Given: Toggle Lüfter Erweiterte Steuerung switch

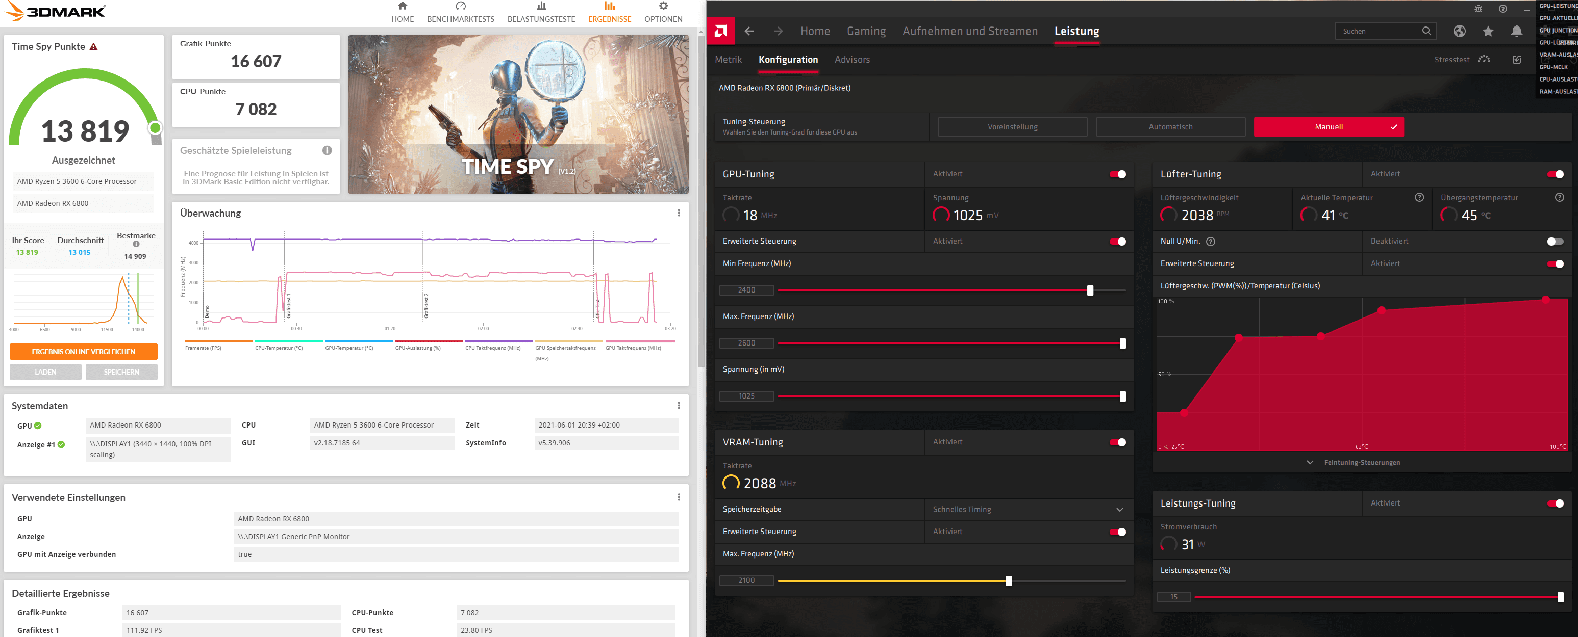Looking at the screenshot, I should click(x=1555, y=264).
